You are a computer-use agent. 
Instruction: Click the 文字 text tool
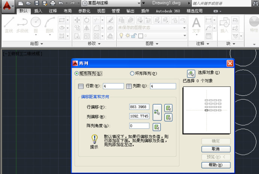(196, 25)
